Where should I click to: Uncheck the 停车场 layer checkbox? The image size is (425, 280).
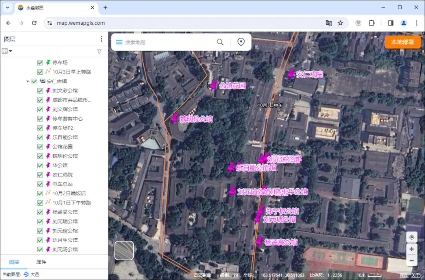coord(40,63)
